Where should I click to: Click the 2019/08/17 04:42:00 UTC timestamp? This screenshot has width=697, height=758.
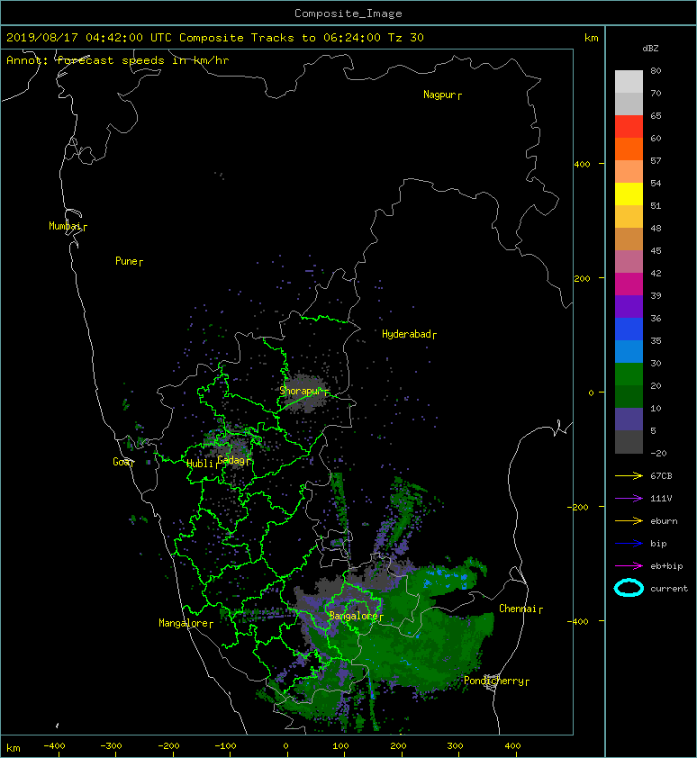point(89,38)
